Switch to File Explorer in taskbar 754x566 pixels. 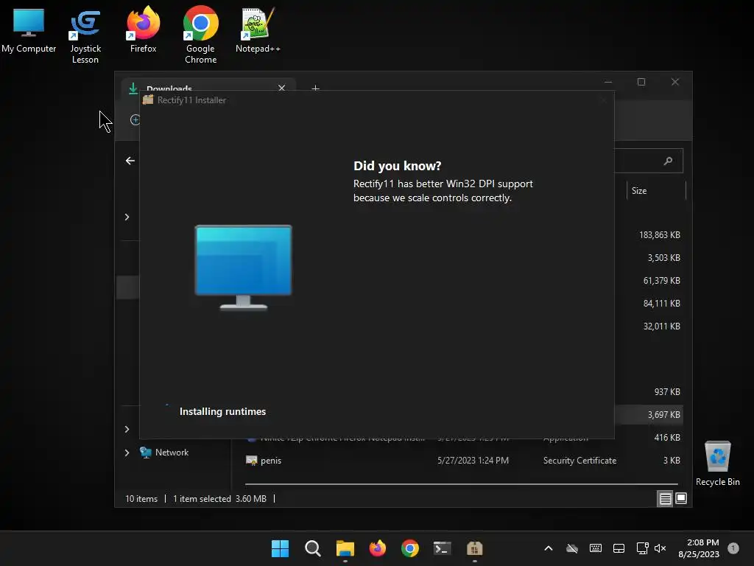[345, 548]
